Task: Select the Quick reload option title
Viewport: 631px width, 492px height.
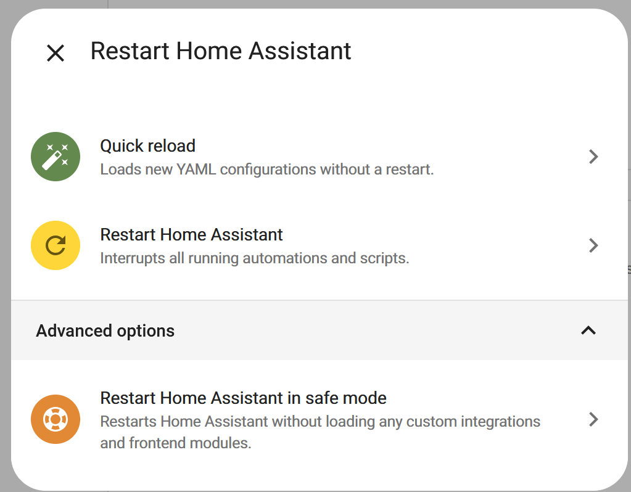Action: coord(148,146)
